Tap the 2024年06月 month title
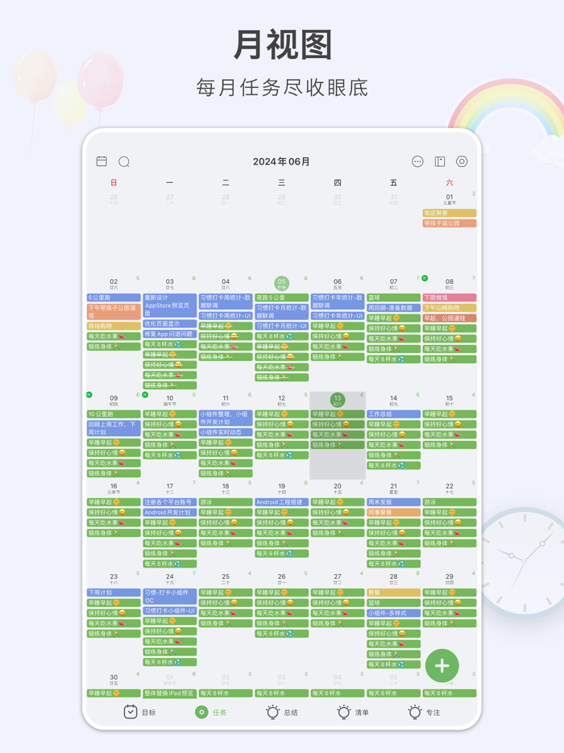The width and height of the screenshot is (564, 753). (281, 162)
